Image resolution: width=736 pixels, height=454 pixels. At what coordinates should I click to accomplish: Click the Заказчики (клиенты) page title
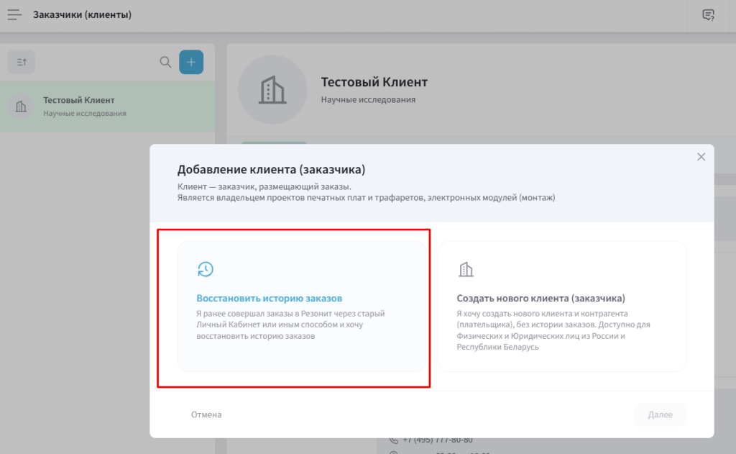tap(82, 14)
